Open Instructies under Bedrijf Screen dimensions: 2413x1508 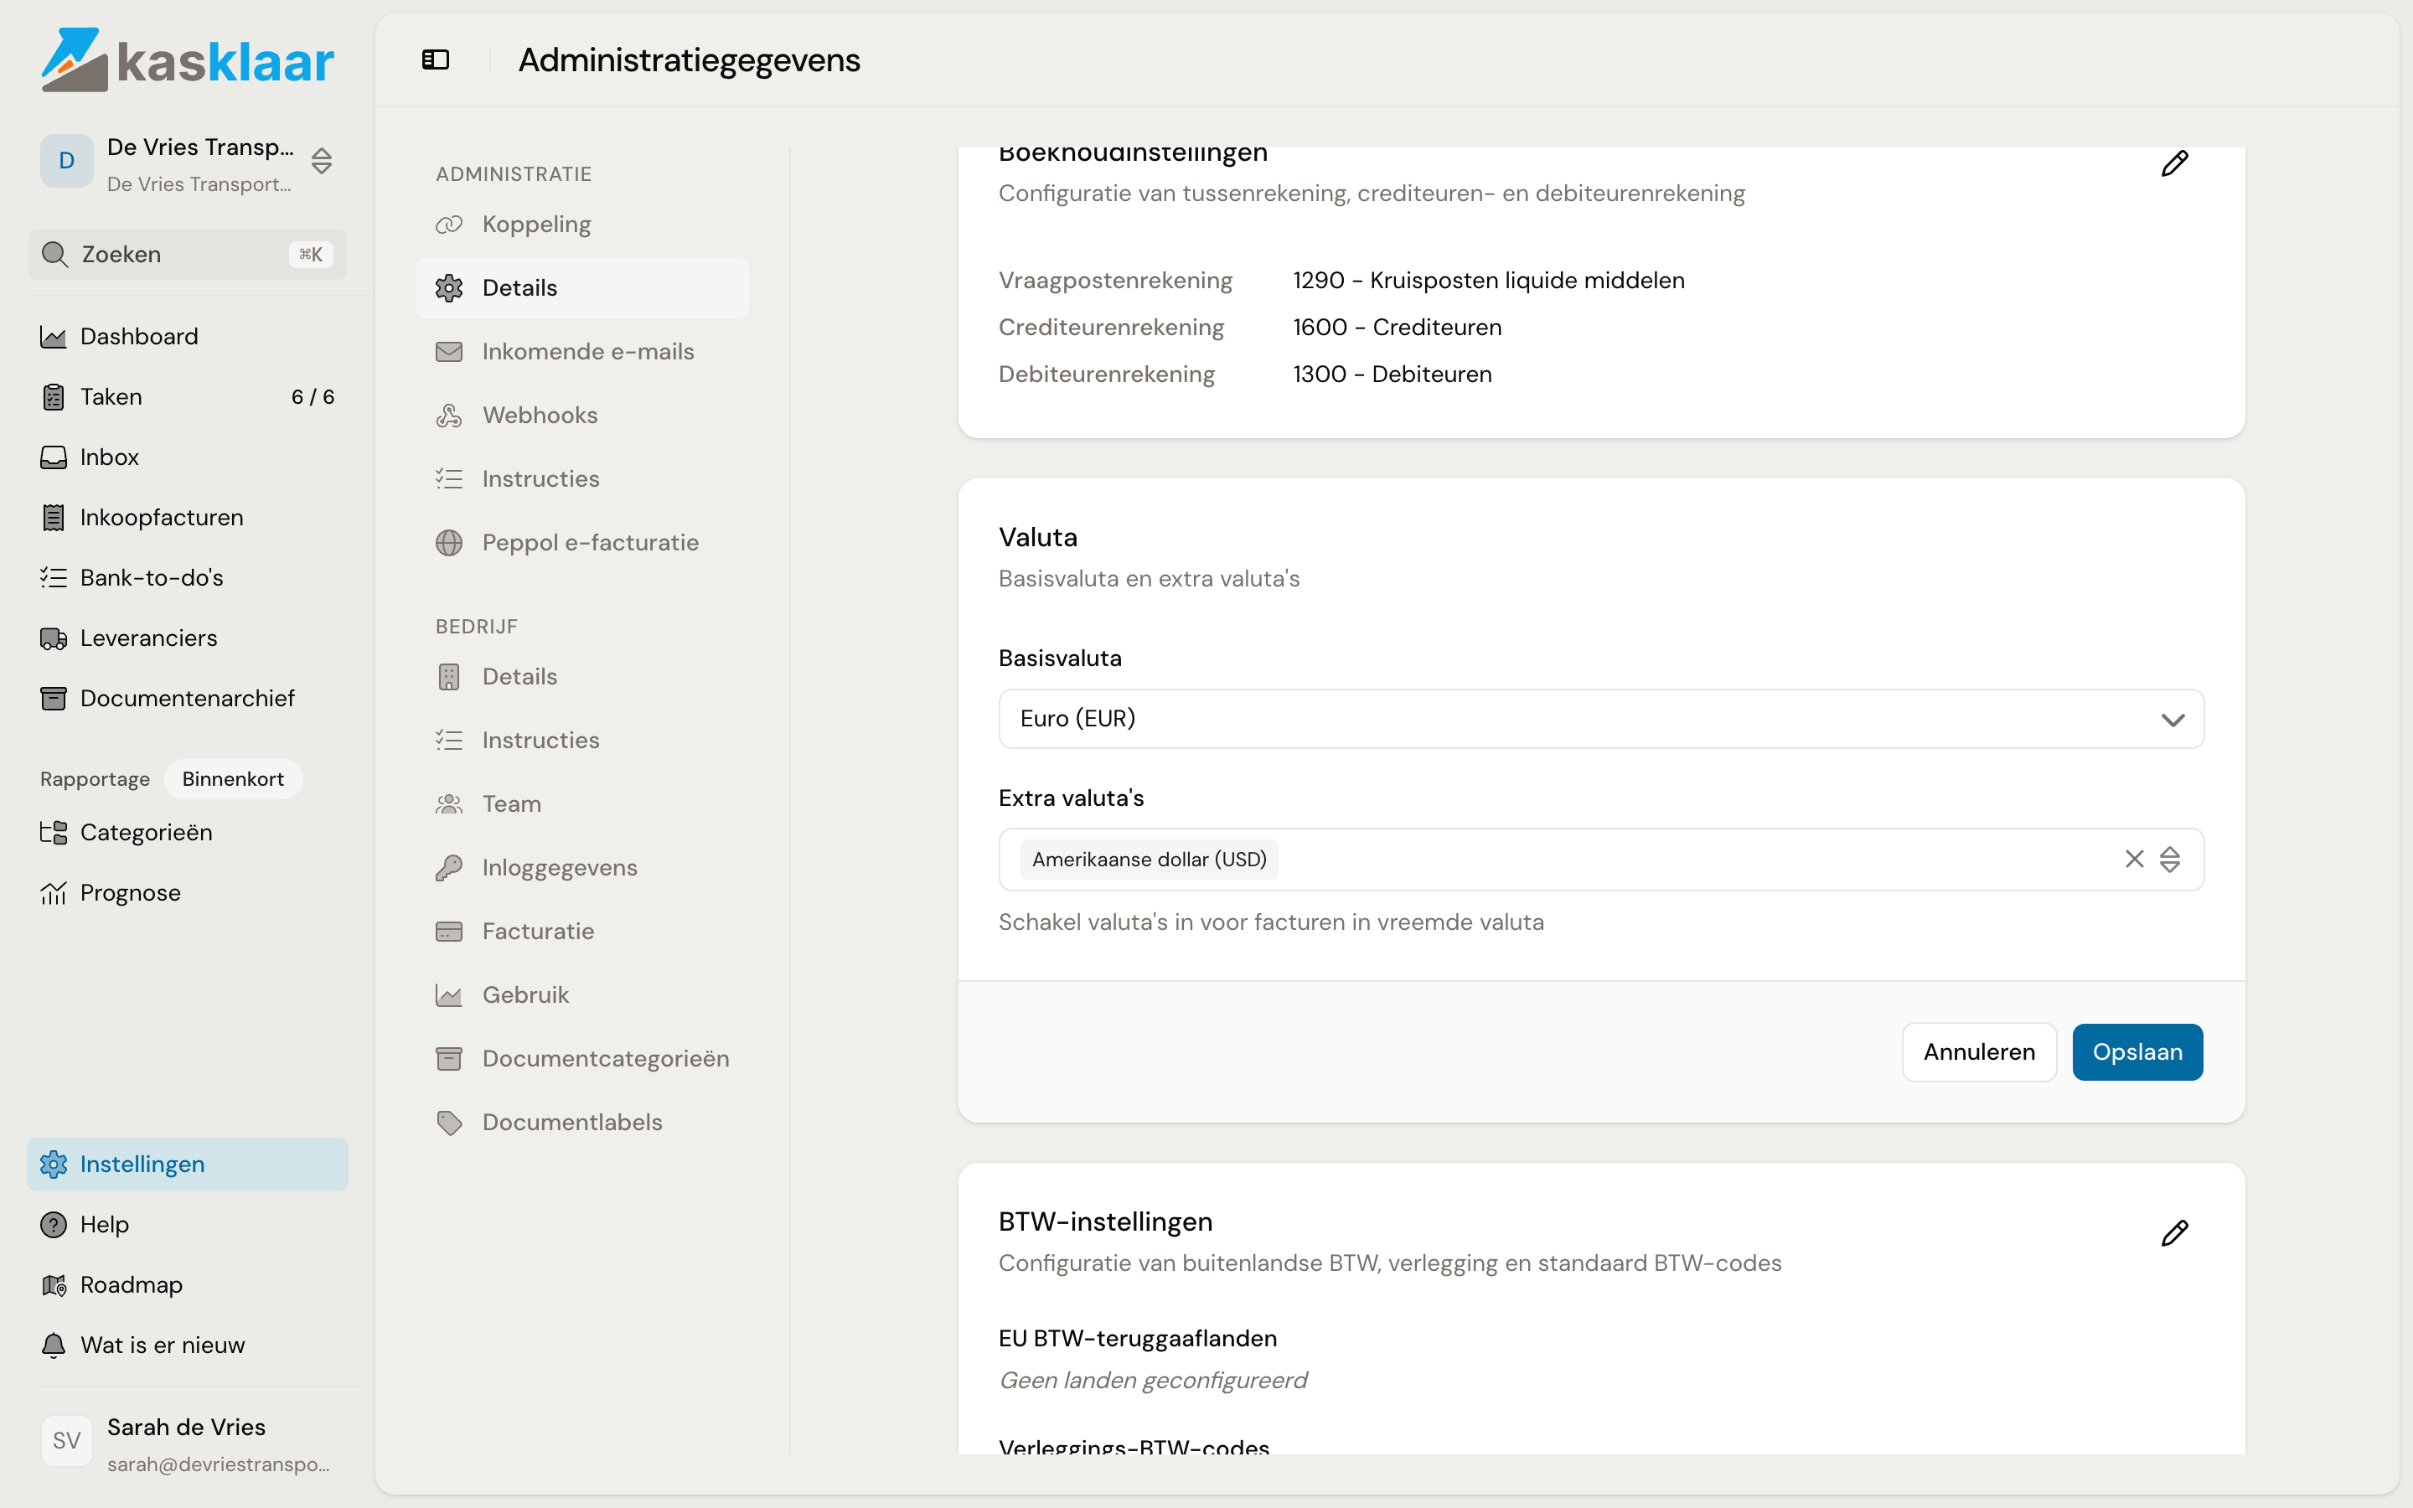(582, 740)
